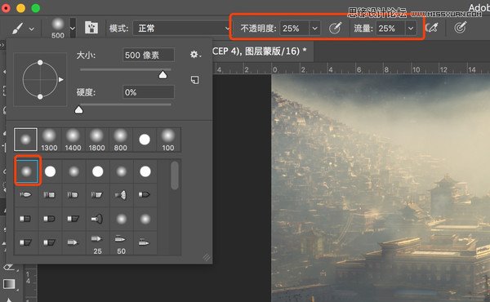The image size is (490, 302).
Task: Select the Eraser tool in left toolbar
Action: point(9,268)
